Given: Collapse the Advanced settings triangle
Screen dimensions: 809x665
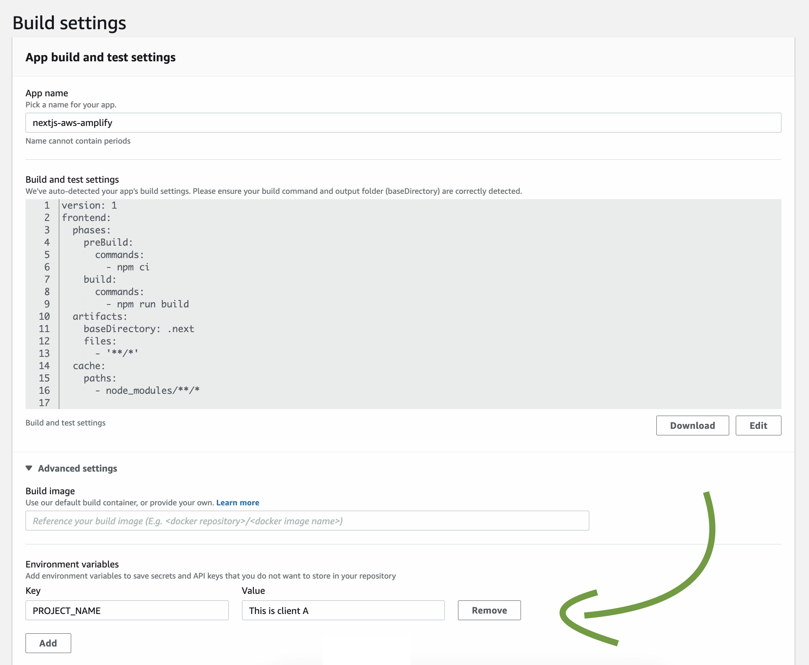Looking at the screenshot, I should click(29, 468).
